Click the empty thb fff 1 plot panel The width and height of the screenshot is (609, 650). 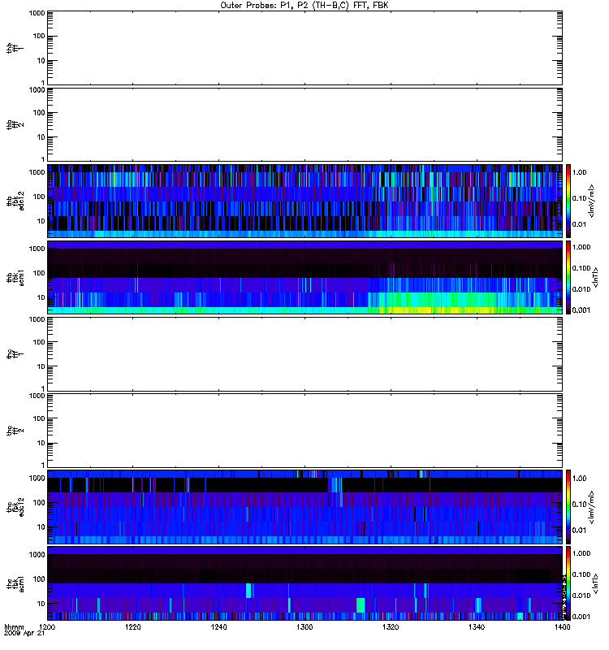pos(305,48)
